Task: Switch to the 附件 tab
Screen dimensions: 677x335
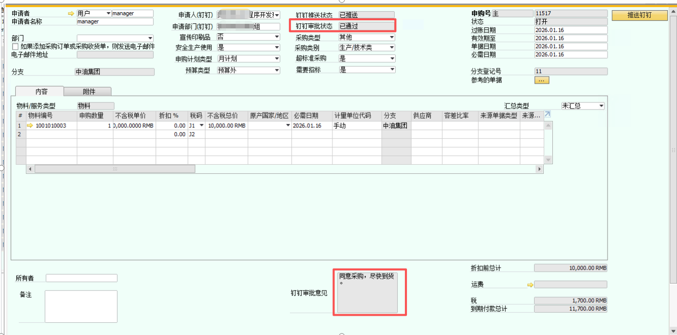Action: coord(89,92)
